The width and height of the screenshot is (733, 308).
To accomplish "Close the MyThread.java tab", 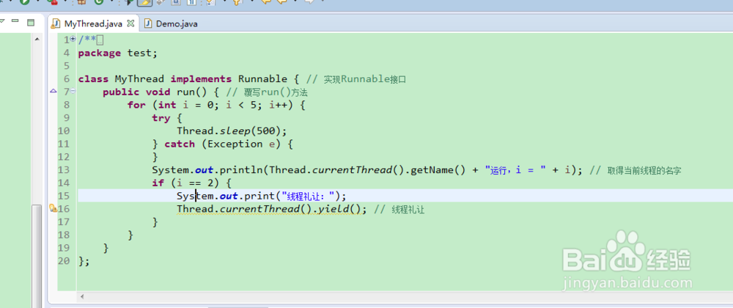I will pos(130,23).
